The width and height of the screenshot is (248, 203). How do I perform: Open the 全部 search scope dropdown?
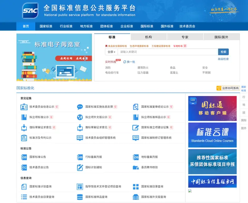click(x=111, y=52)
